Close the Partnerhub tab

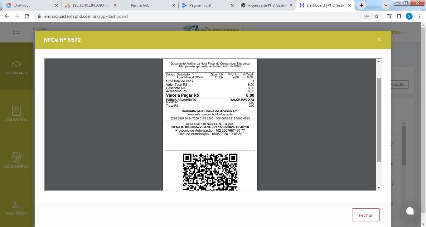174,5
